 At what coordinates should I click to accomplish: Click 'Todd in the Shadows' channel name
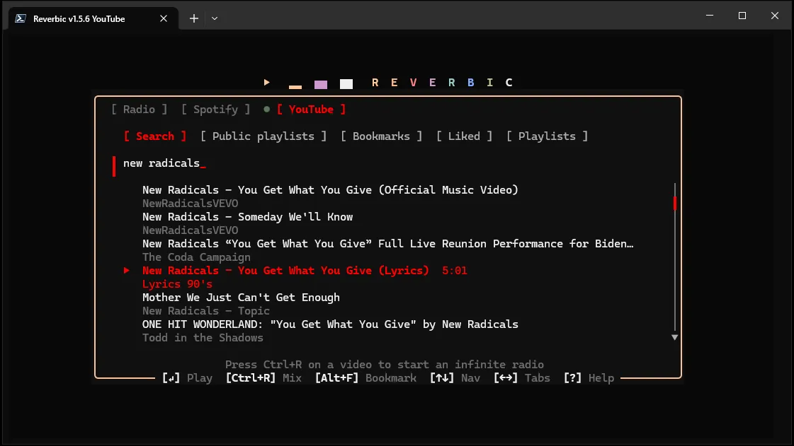[x=203, y=337]
